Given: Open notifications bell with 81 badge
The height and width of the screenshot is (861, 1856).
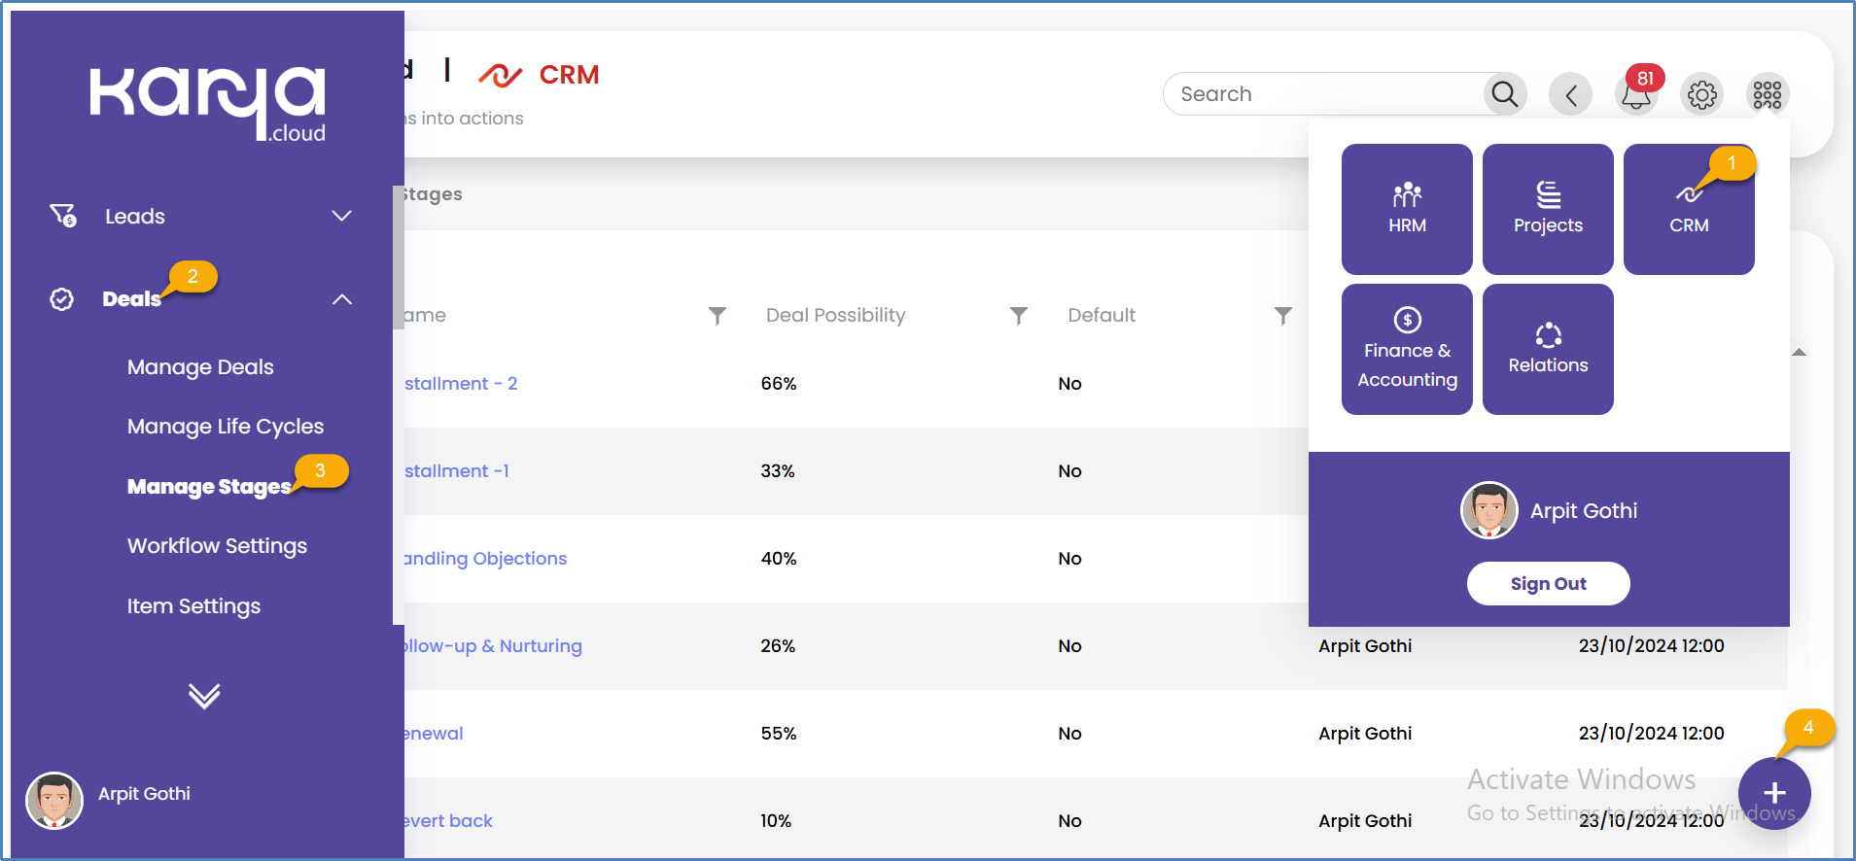Looking at the screenshot, I should [x=1637, y=93].
